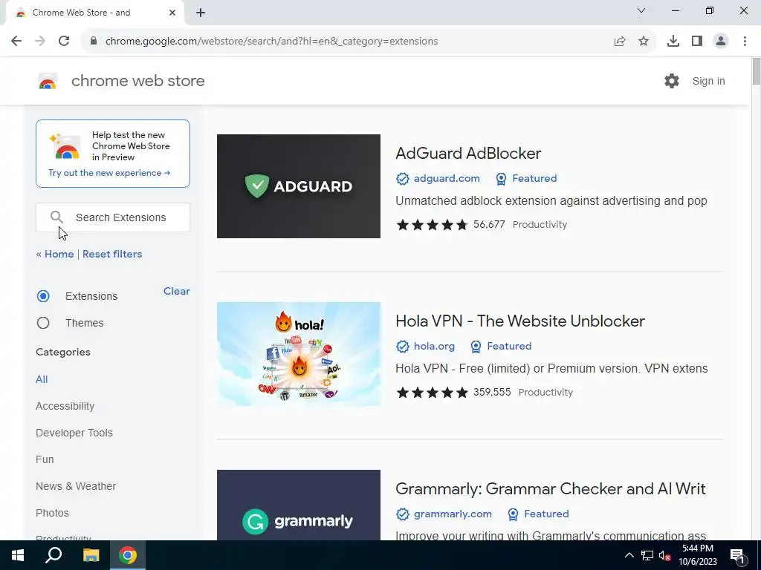The image size is (761, 570).
Task: Click Reset filters link
Action: 112,254
